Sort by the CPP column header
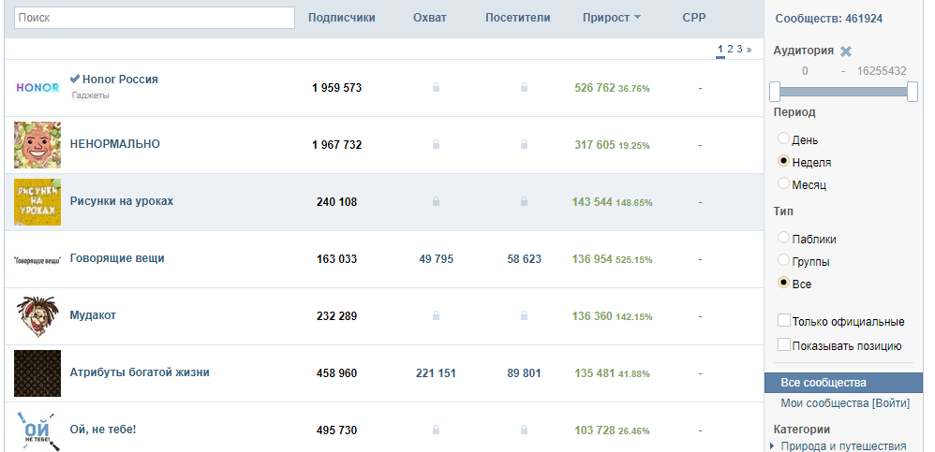935x452 pixels. pyautogui.click(x=694, y=18)
